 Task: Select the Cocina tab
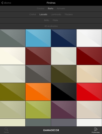coord(41,9)
